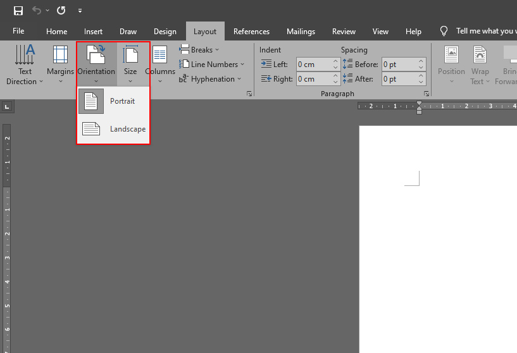
Task: Switch to the Design tab
Action: coord(165,31)
